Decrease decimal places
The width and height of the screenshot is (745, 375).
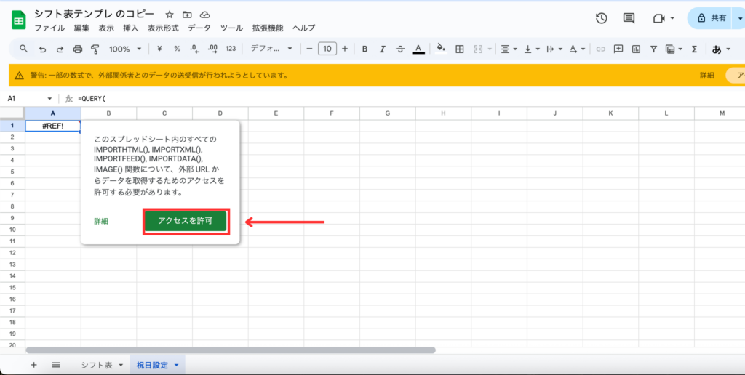point(194,49)
